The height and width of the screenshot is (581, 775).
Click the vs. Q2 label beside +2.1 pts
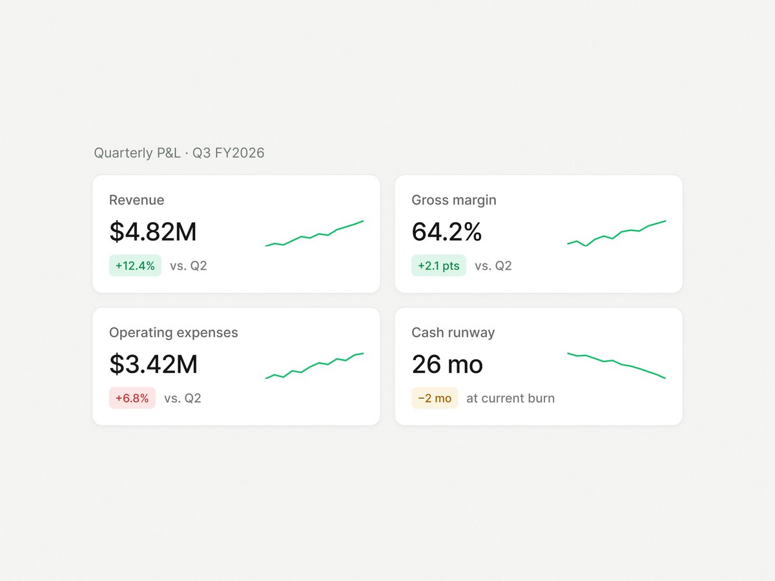493,265
